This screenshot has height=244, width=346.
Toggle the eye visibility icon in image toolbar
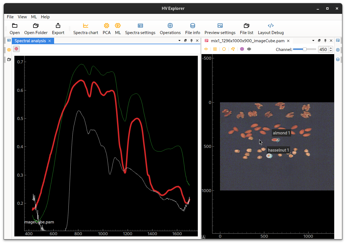(x=249, y=49)
